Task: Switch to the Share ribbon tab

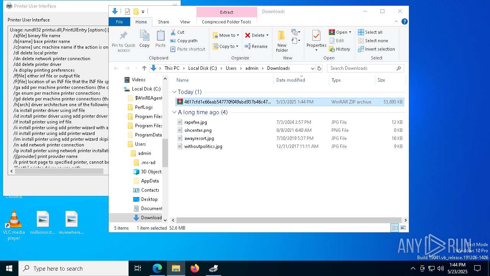Action: 163,22
